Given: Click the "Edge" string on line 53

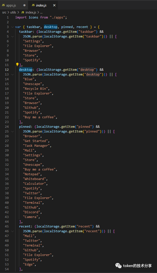Looking at the screenshot, I should pos(29,264).
